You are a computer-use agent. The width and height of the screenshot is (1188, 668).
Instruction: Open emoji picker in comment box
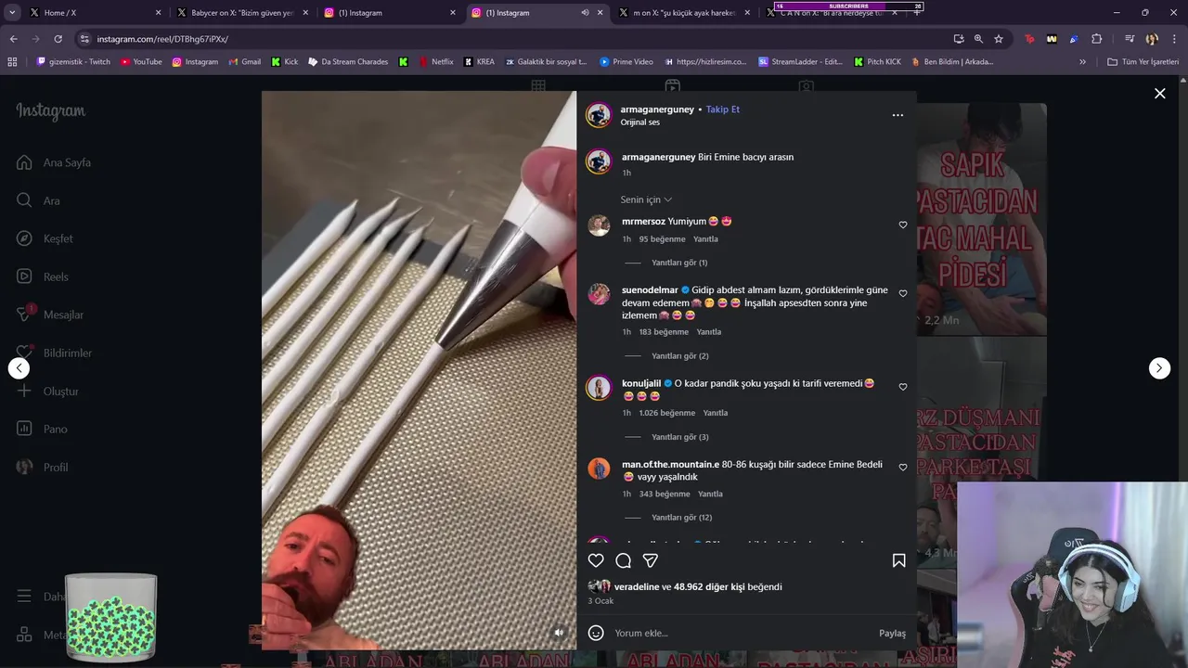(x=596, y=633)
